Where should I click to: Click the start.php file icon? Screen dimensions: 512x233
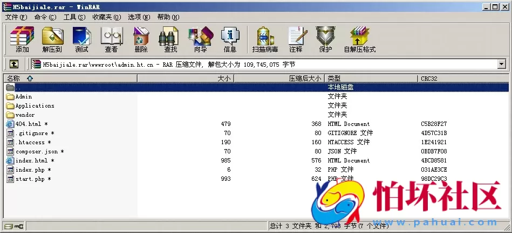click(10, 179)
